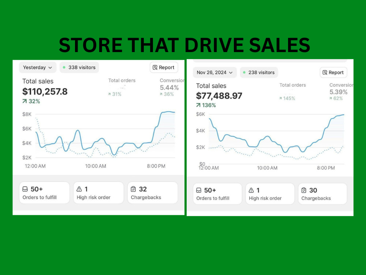Click green up arrow beside 136%
This screenshot has height=275, width=366.
click(x=198, y=105)
